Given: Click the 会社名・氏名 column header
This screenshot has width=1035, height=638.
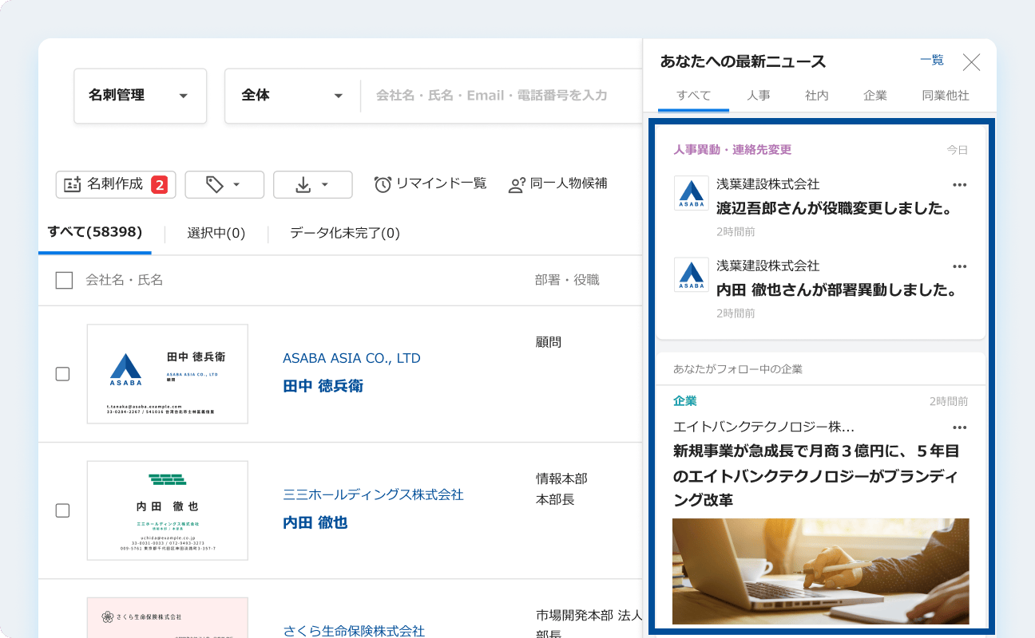Looking at the screenshot, I should [x=124, y=280].
